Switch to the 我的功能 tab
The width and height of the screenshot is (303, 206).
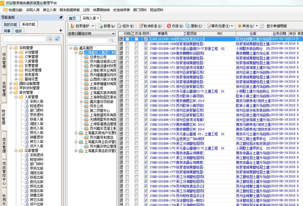pyautogui.click(x=11, y=25)
